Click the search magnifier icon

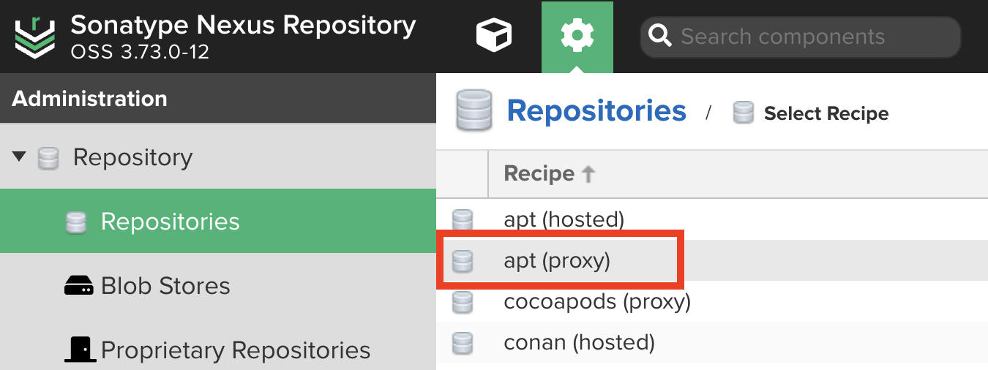tap(661, 37)
